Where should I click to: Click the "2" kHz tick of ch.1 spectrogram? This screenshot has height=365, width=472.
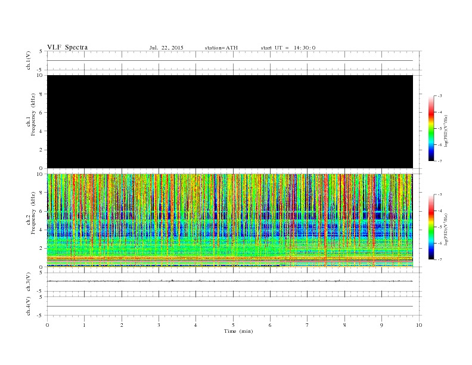coord(41,150)
